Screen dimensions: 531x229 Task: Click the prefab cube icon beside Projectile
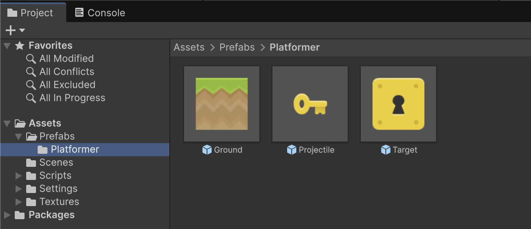(292, 150)
